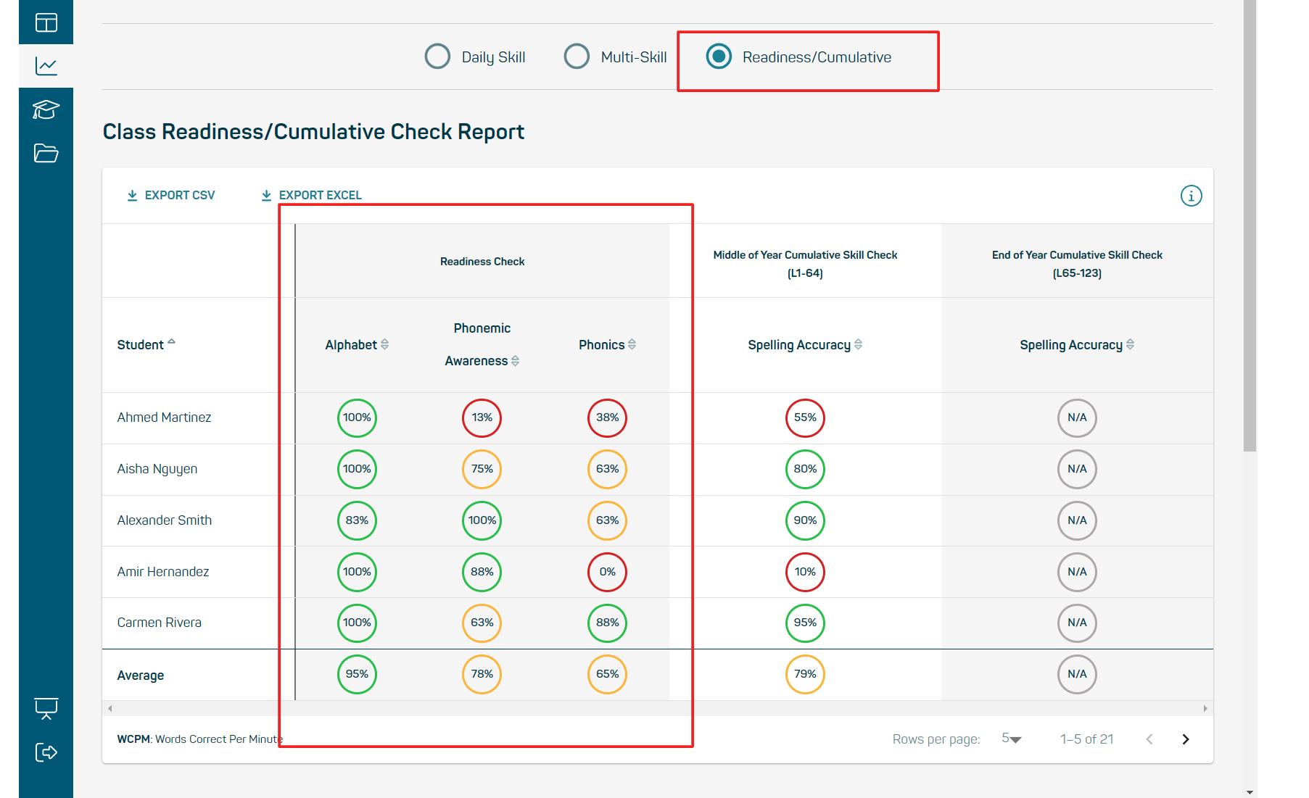This screenshot has width=1309, height=798.
Task: Open the graduation cap icon in sidebar
Action: pyautogui.click(x=46, y=109)
